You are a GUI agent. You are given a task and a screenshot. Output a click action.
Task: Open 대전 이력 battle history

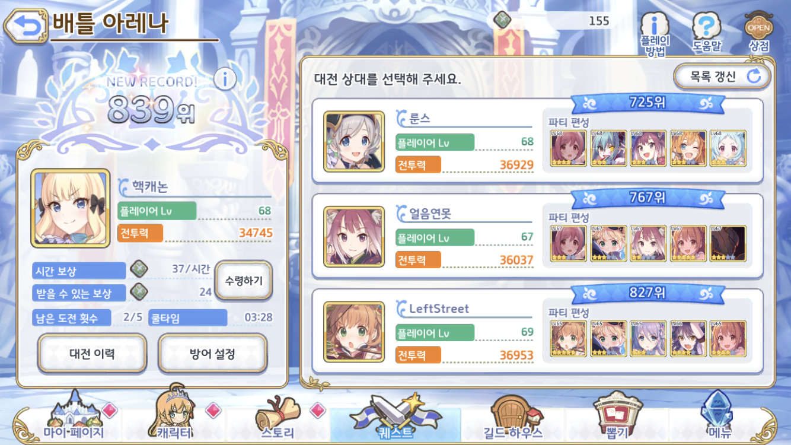(92, 354)
